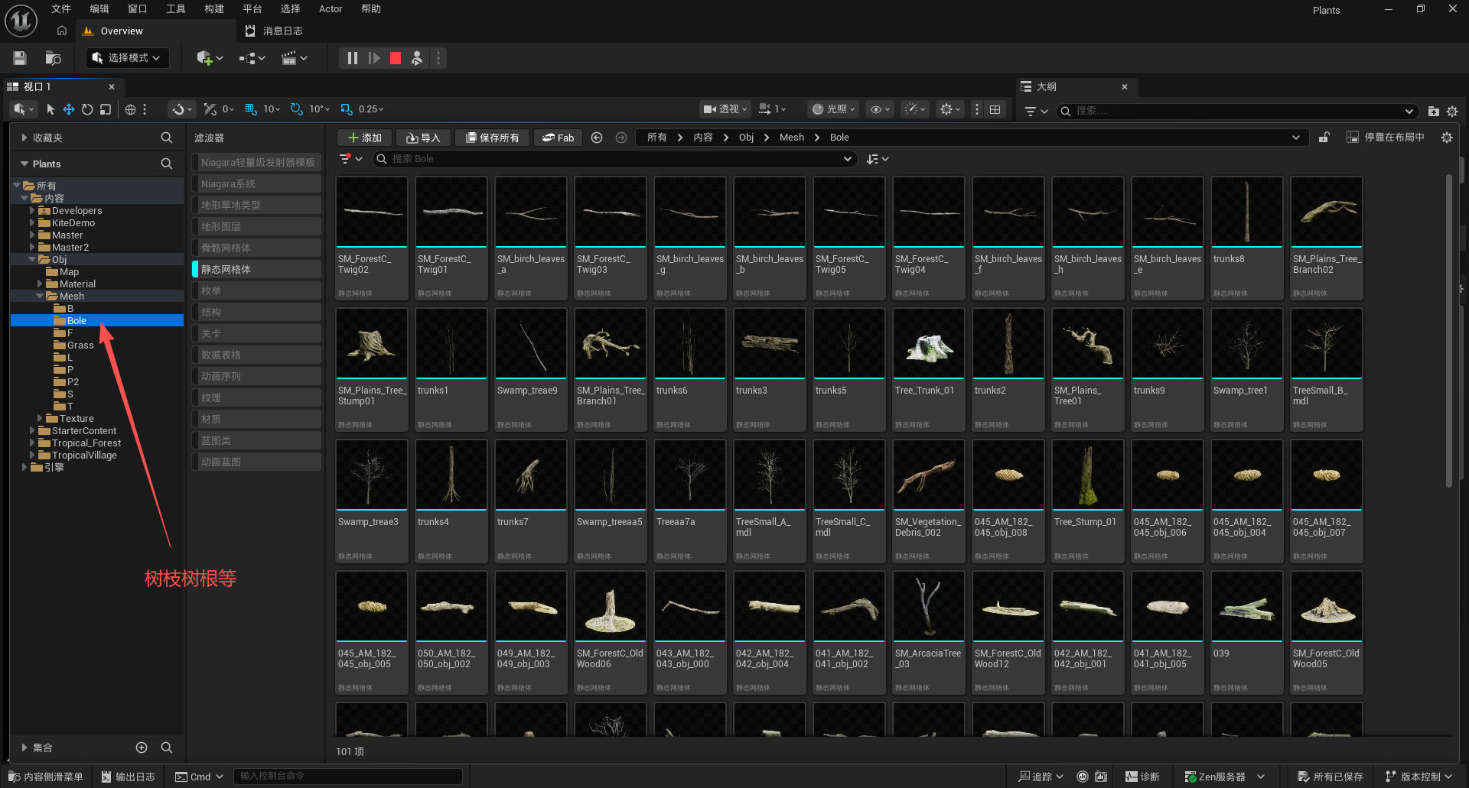
Task: Open content browser settings gear
Action: pos(1446,138)
